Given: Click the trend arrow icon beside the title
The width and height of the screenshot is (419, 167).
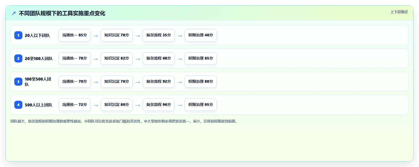Looking at the screenshot, I should coord(14,13).
